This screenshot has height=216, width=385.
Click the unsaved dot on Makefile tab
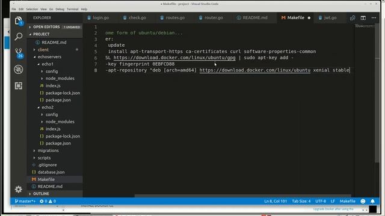coord(309,18)
